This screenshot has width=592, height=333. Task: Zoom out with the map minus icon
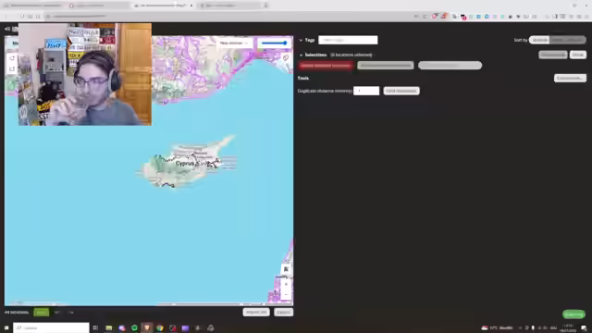tap(286, 294)
